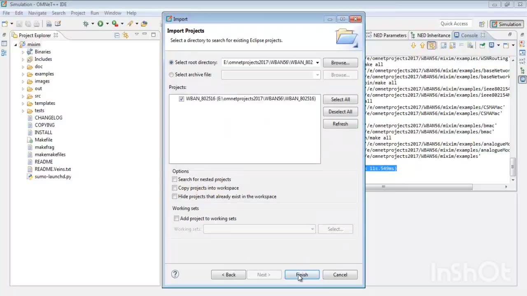Click the Open Type folder icon in toolbar
The width and height of the screenshot is (527, 296).
(144, 24)
